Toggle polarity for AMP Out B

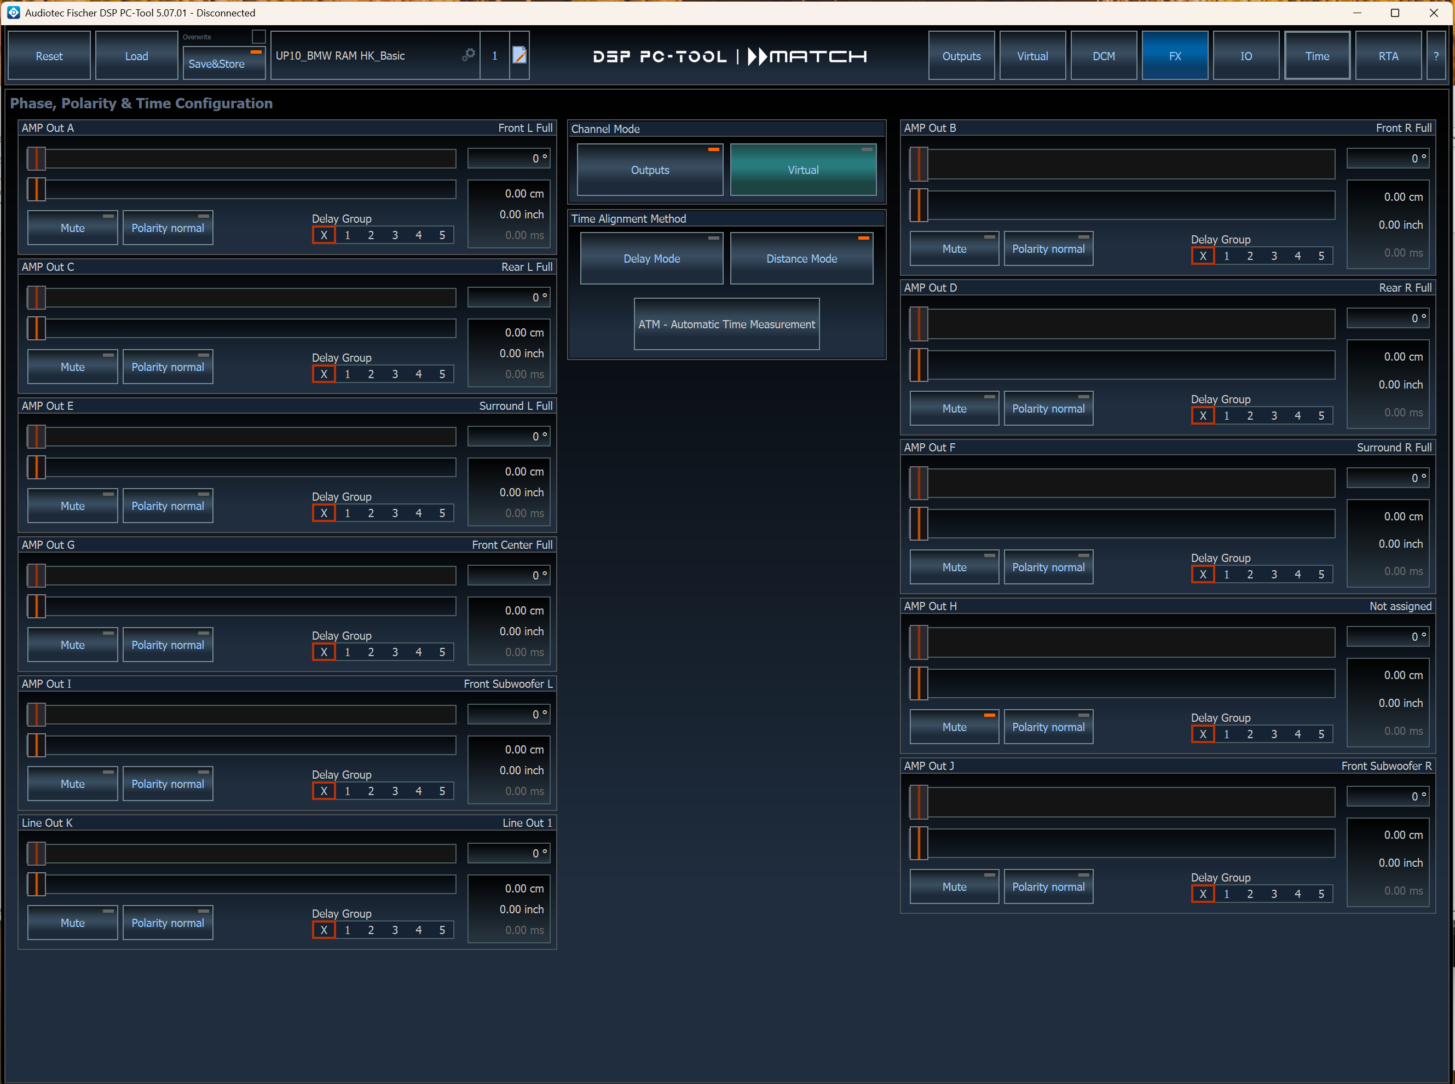tap(1048, 248)
